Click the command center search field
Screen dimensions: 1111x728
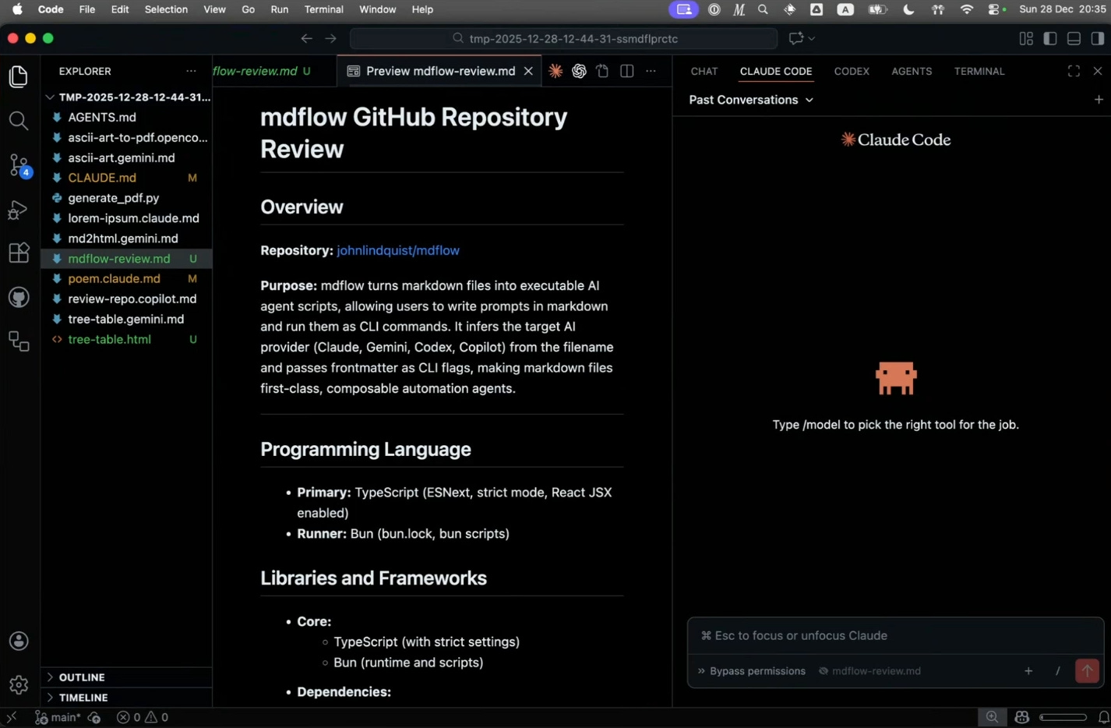(x=564, y=38)
